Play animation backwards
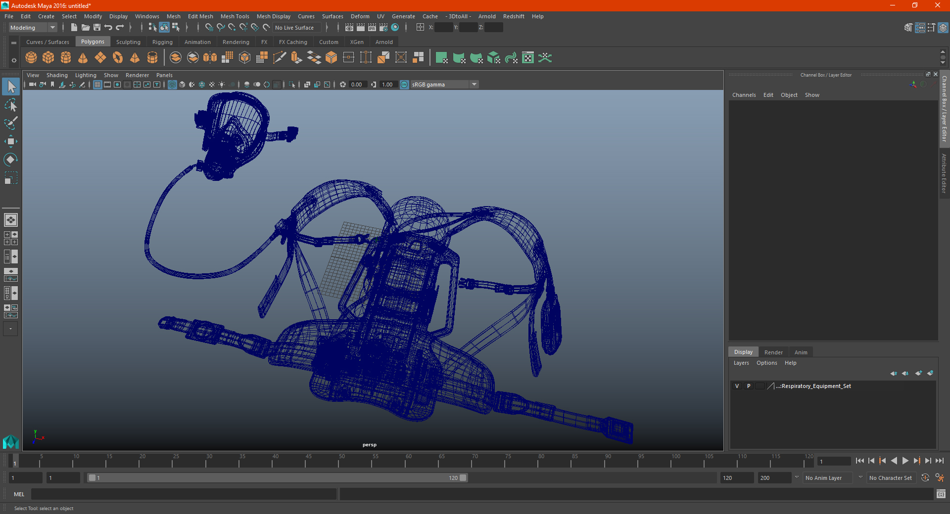Viewport: 950px width, 514px height. coord(894,461)
